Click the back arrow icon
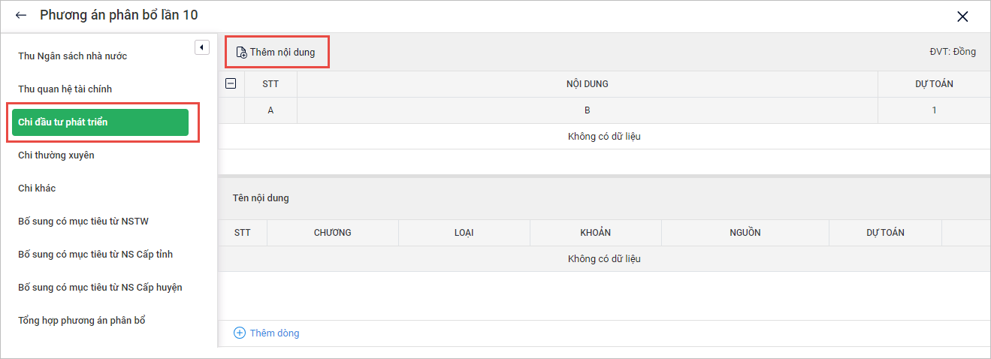 21,15
